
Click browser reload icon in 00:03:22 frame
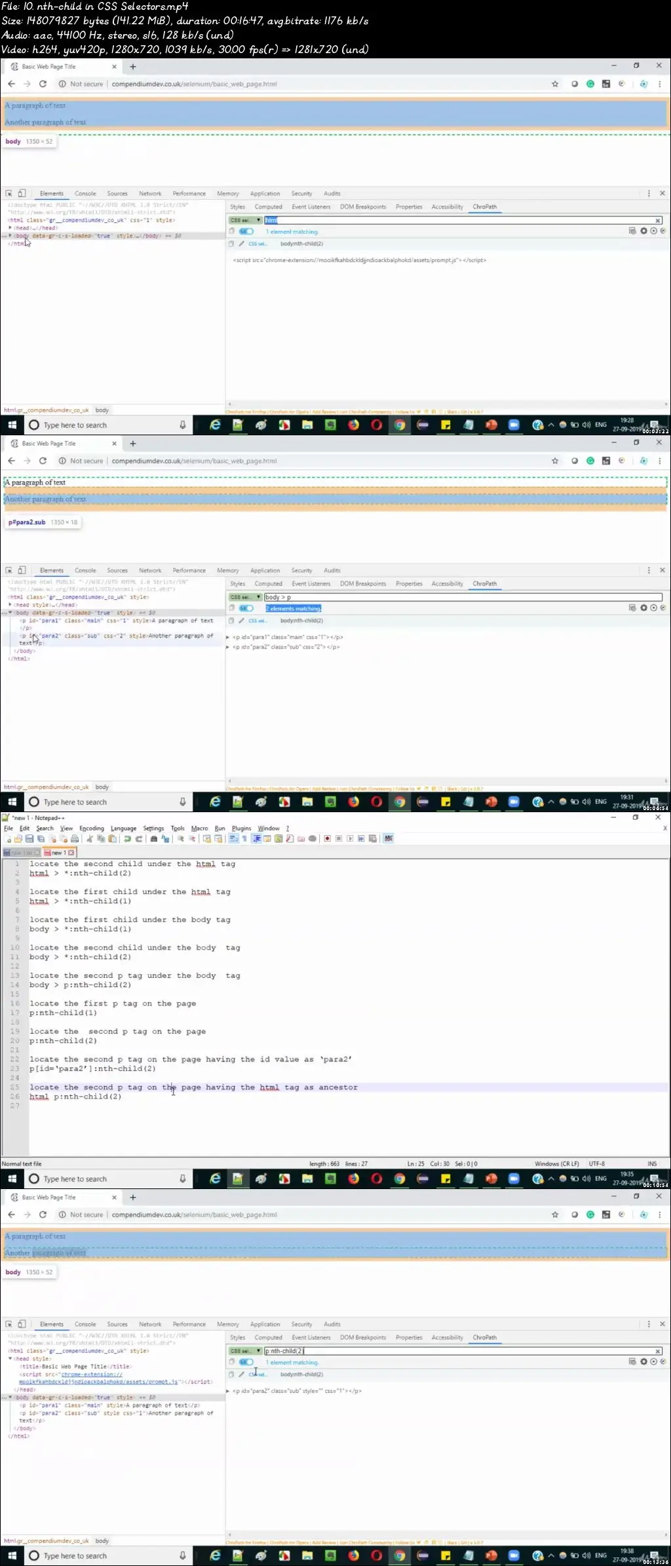[x=43, y=84]
